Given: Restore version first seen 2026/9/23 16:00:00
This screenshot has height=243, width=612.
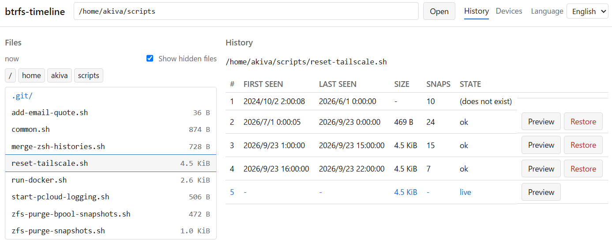Looking at the screenshot, I should 583,168.
